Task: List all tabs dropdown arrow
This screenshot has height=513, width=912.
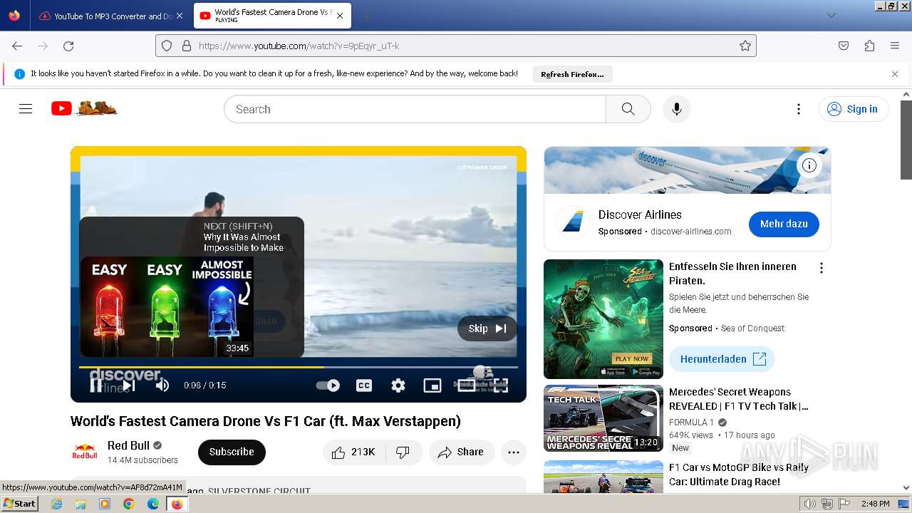Action: point(831,15)
